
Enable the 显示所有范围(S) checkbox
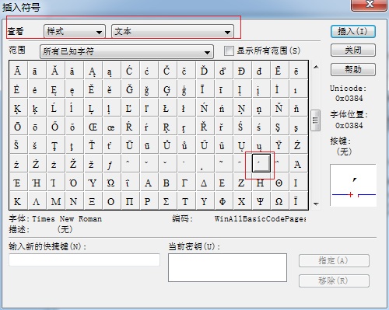tap(229, 51)
